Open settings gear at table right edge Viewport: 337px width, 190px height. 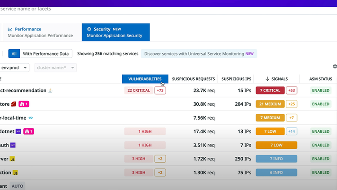(335, 66)
